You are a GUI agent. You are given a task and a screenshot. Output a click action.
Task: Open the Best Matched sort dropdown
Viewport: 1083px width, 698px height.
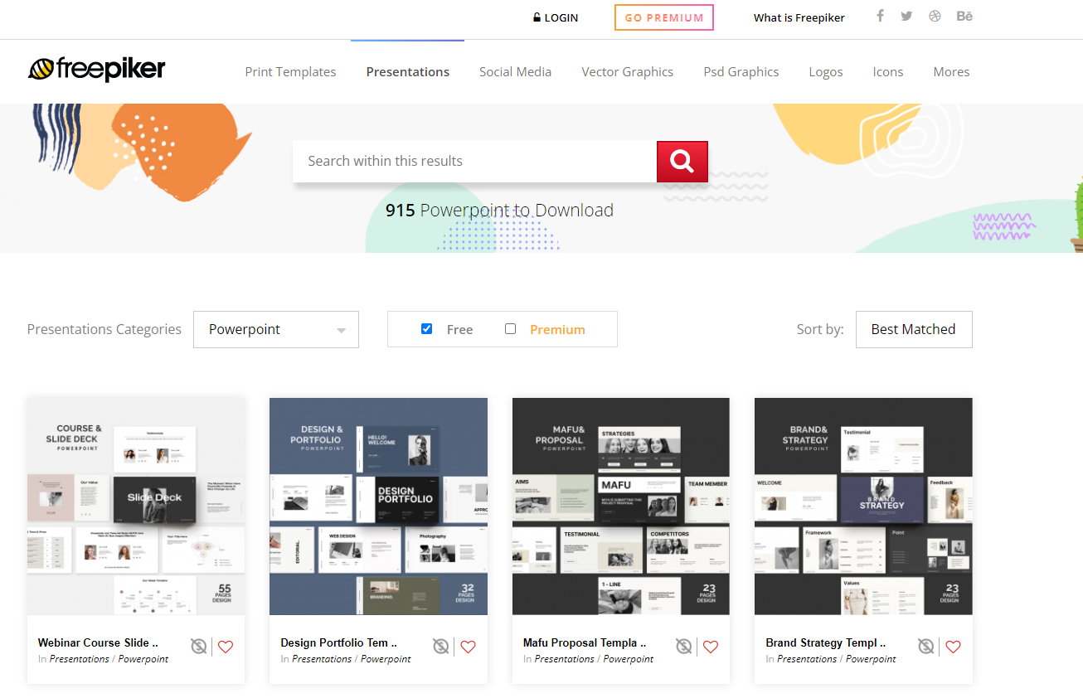(x=913, y=329)
